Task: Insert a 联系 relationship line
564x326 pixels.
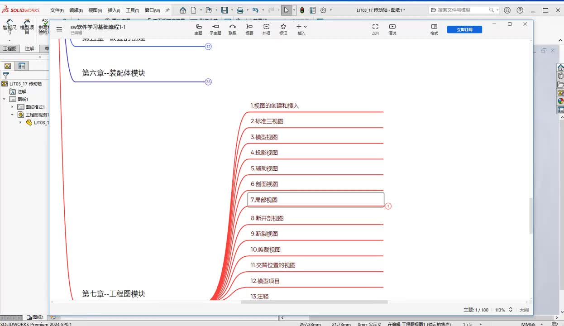Action: (232, 29)
